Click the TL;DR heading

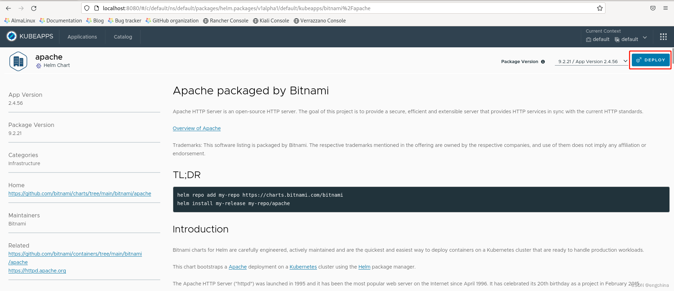point(187,175)
